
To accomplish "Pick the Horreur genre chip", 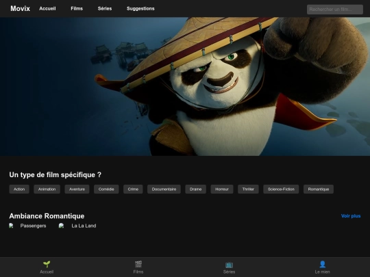I will [x=222, y=189].
